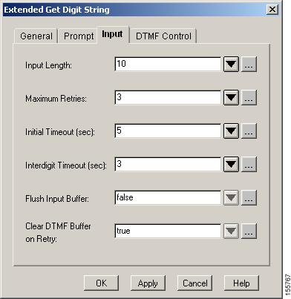The image size is (291, 299).
Task: Open expression editor for Flush Input Buffer
Action: (x=249, y=197)
